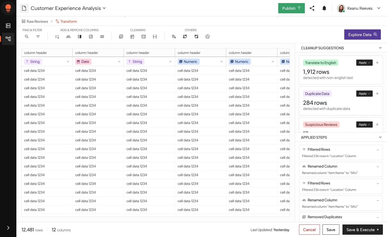
Task: Click the calendar date-format icon under Cleaning
Action: coord(132,37)
